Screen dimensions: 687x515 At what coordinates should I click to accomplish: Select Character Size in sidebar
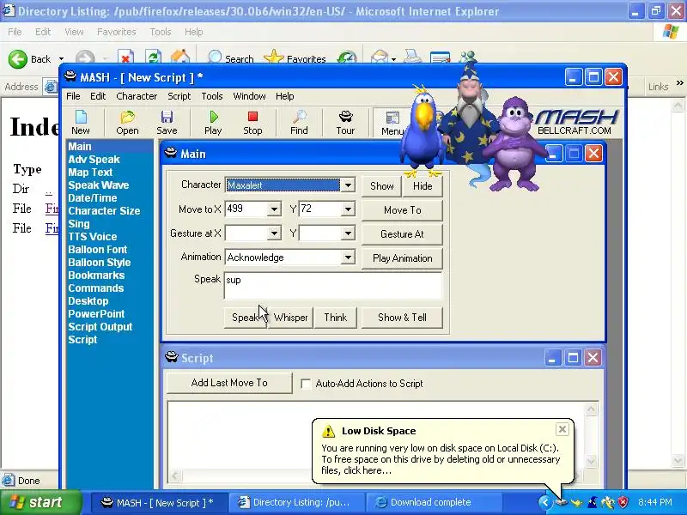click(x=104, y=210)
